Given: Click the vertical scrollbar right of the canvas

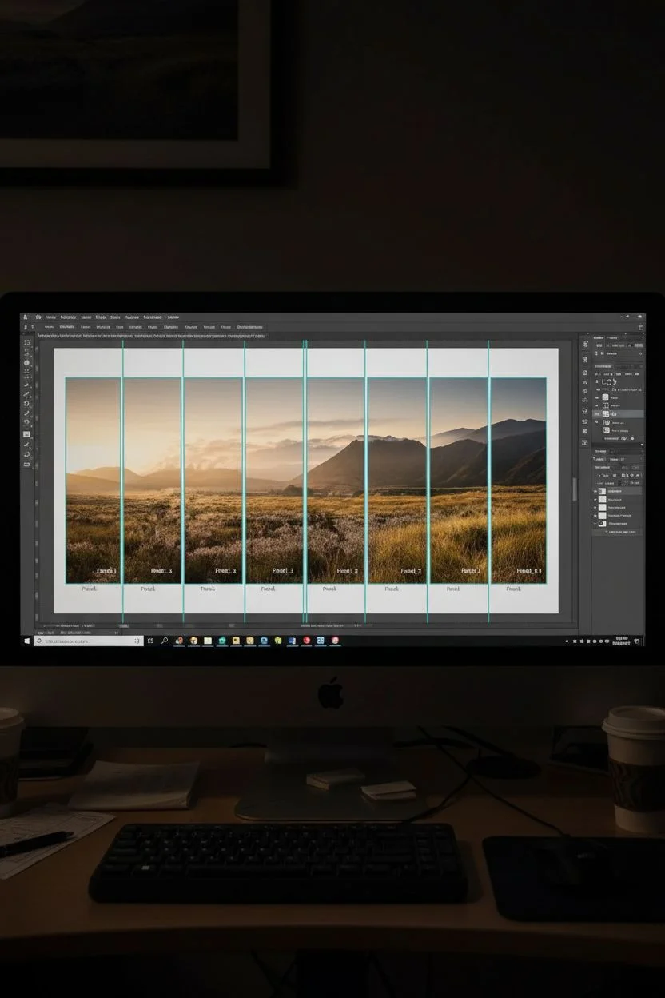Looking at the screenshot, I should coord(574,488).
